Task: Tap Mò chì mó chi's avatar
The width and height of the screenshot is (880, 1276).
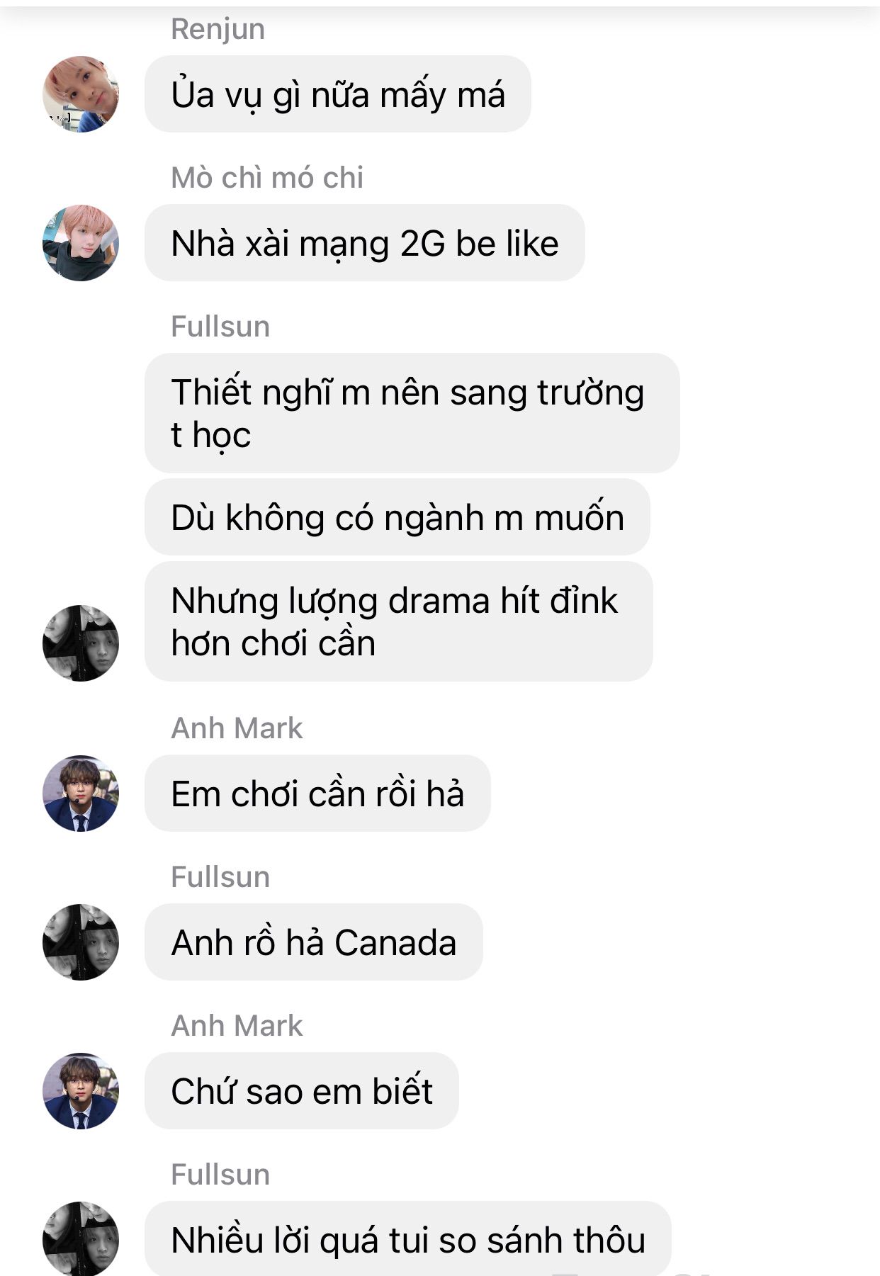Action: (81, 243)
